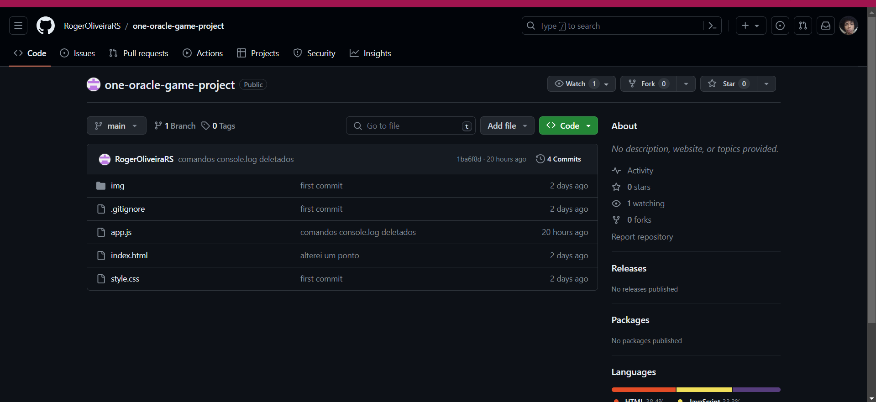Open 'alterei um ponto' commit message
Viewport: 876px width, 402px height.
[x=330, y=256]
